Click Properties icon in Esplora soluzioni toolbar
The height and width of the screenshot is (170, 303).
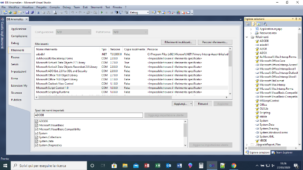248,24
